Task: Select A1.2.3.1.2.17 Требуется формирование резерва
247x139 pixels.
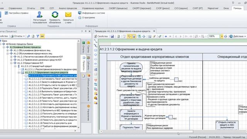Action: [x=52, y=126]
